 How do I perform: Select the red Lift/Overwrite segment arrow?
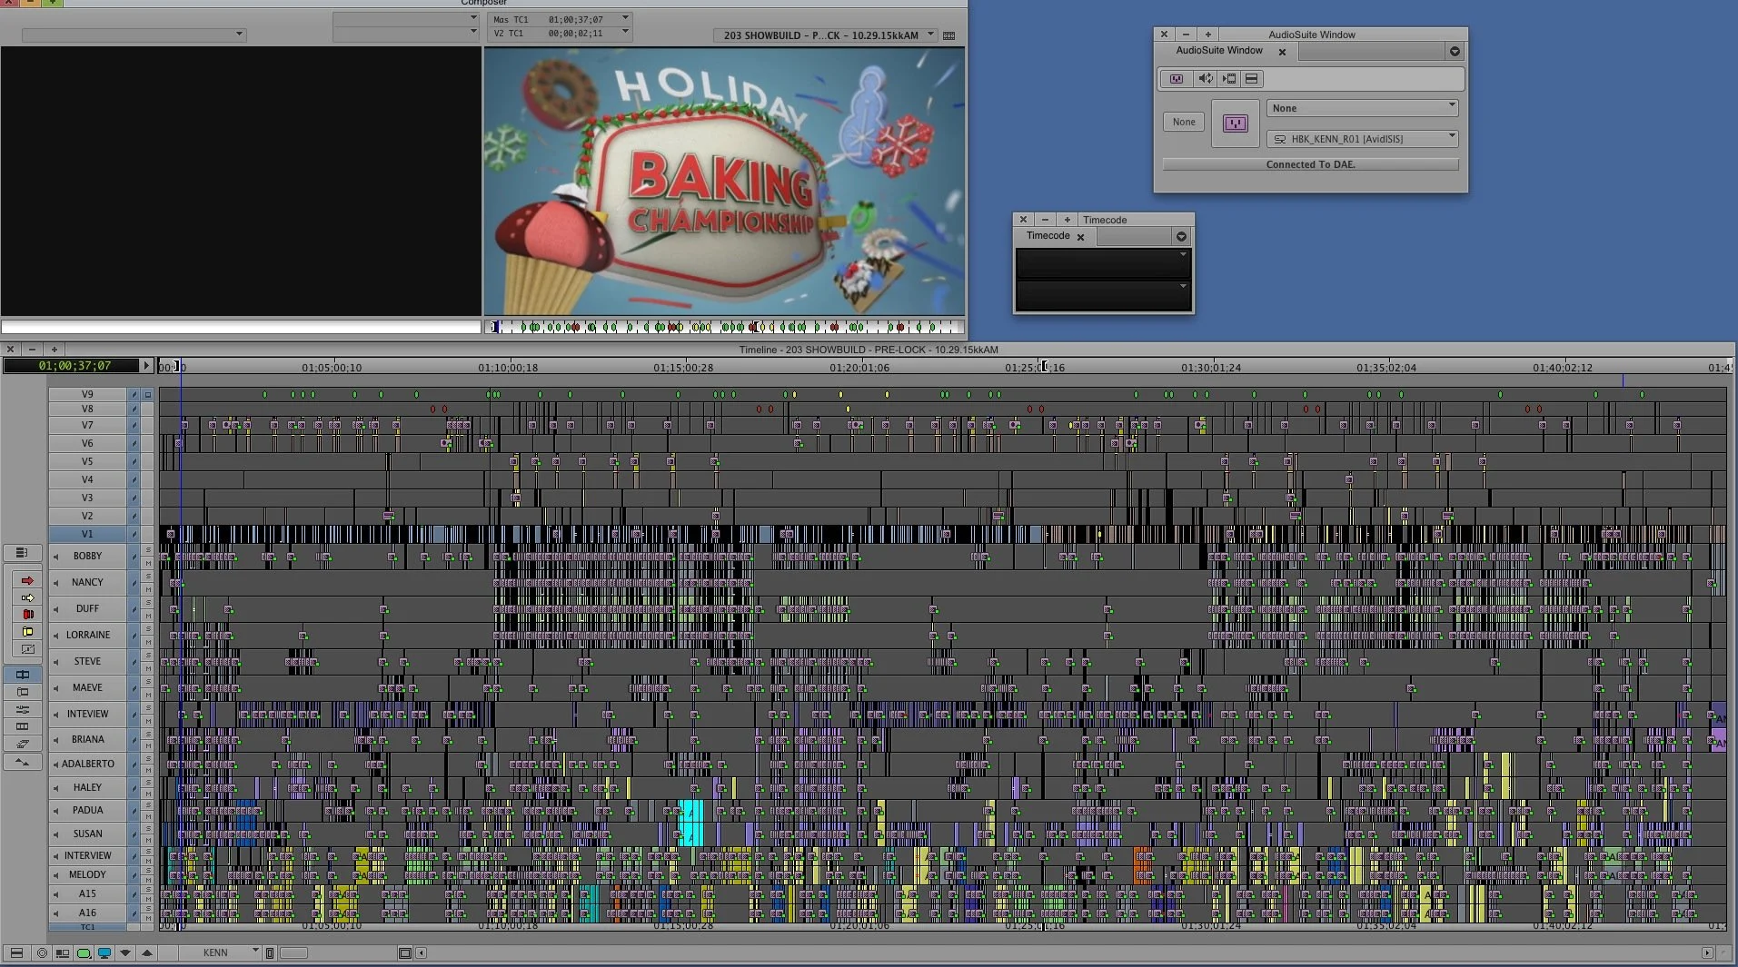pos(26,580)
